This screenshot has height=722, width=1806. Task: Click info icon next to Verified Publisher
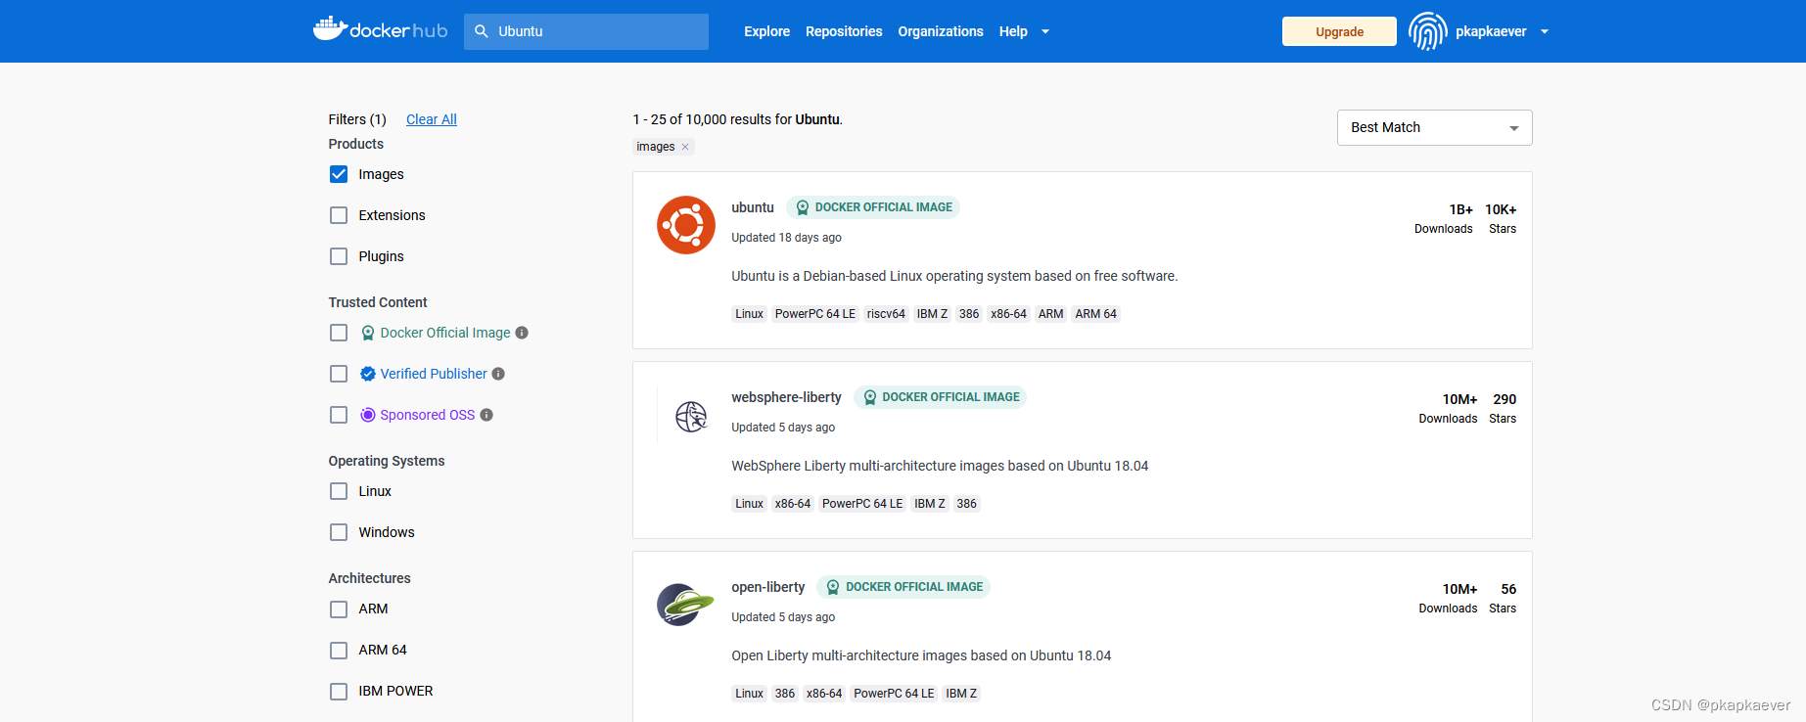[x=498, y=374]
